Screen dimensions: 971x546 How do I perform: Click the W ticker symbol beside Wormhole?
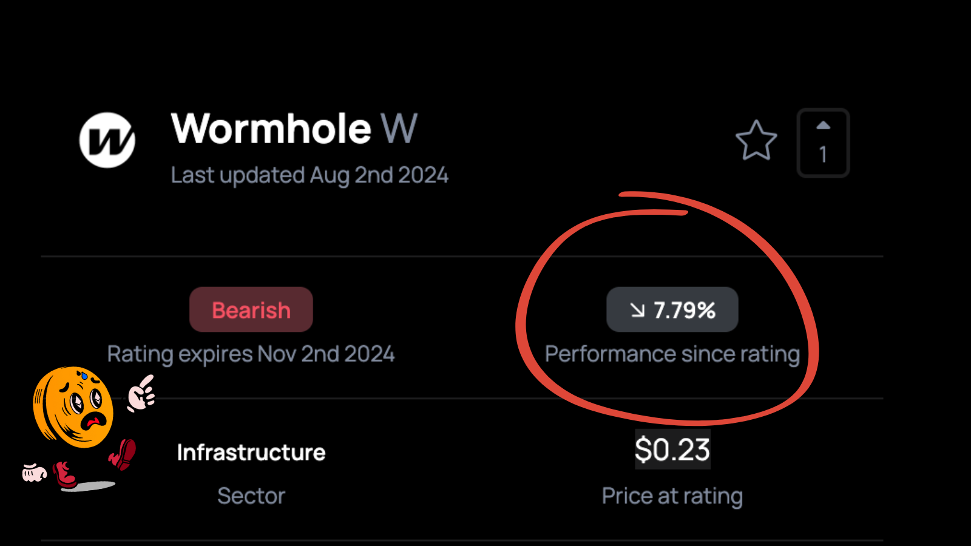(x=399, y=129)
